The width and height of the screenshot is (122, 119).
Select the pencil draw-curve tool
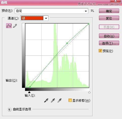tap(15, 26)
